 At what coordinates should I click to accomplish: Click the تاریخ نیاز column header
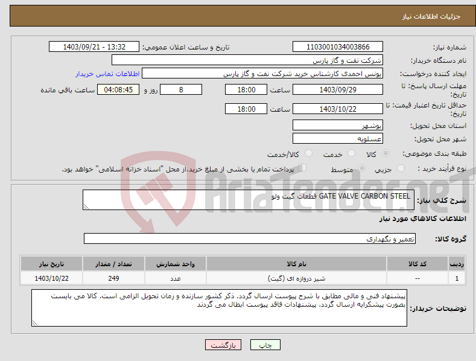(52, 264)
